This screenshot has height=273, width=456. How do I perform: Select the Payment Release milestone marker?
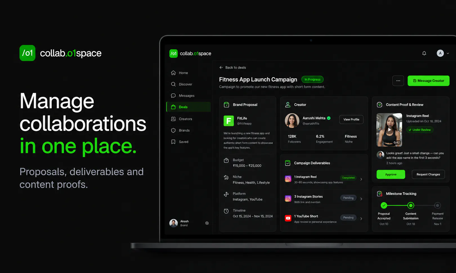pos(437,205)
